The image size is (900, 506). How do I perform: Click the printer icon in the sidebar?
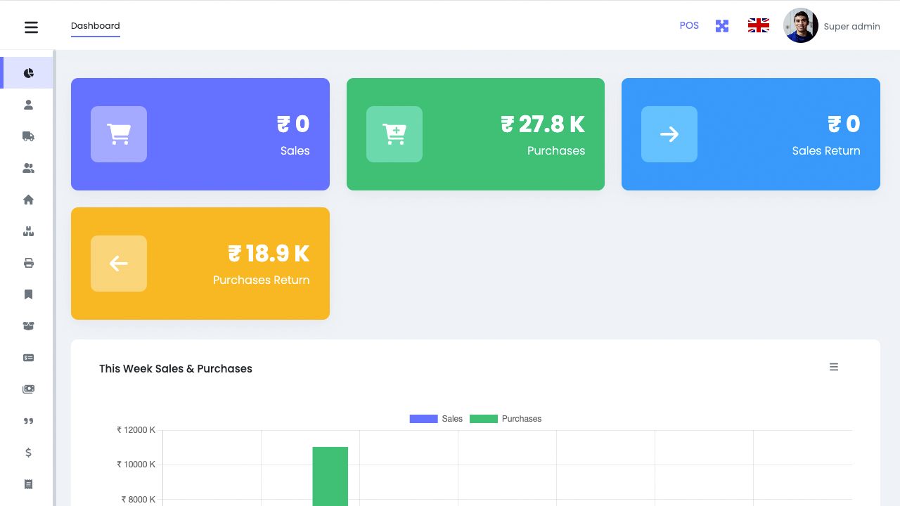pyautogui.click(x=28, y=262)
